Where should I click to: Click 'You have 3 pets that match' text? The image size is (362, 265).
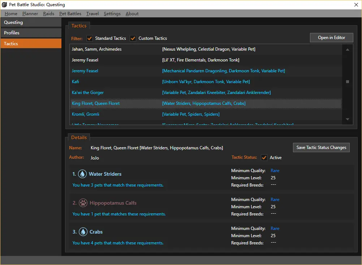118,185
